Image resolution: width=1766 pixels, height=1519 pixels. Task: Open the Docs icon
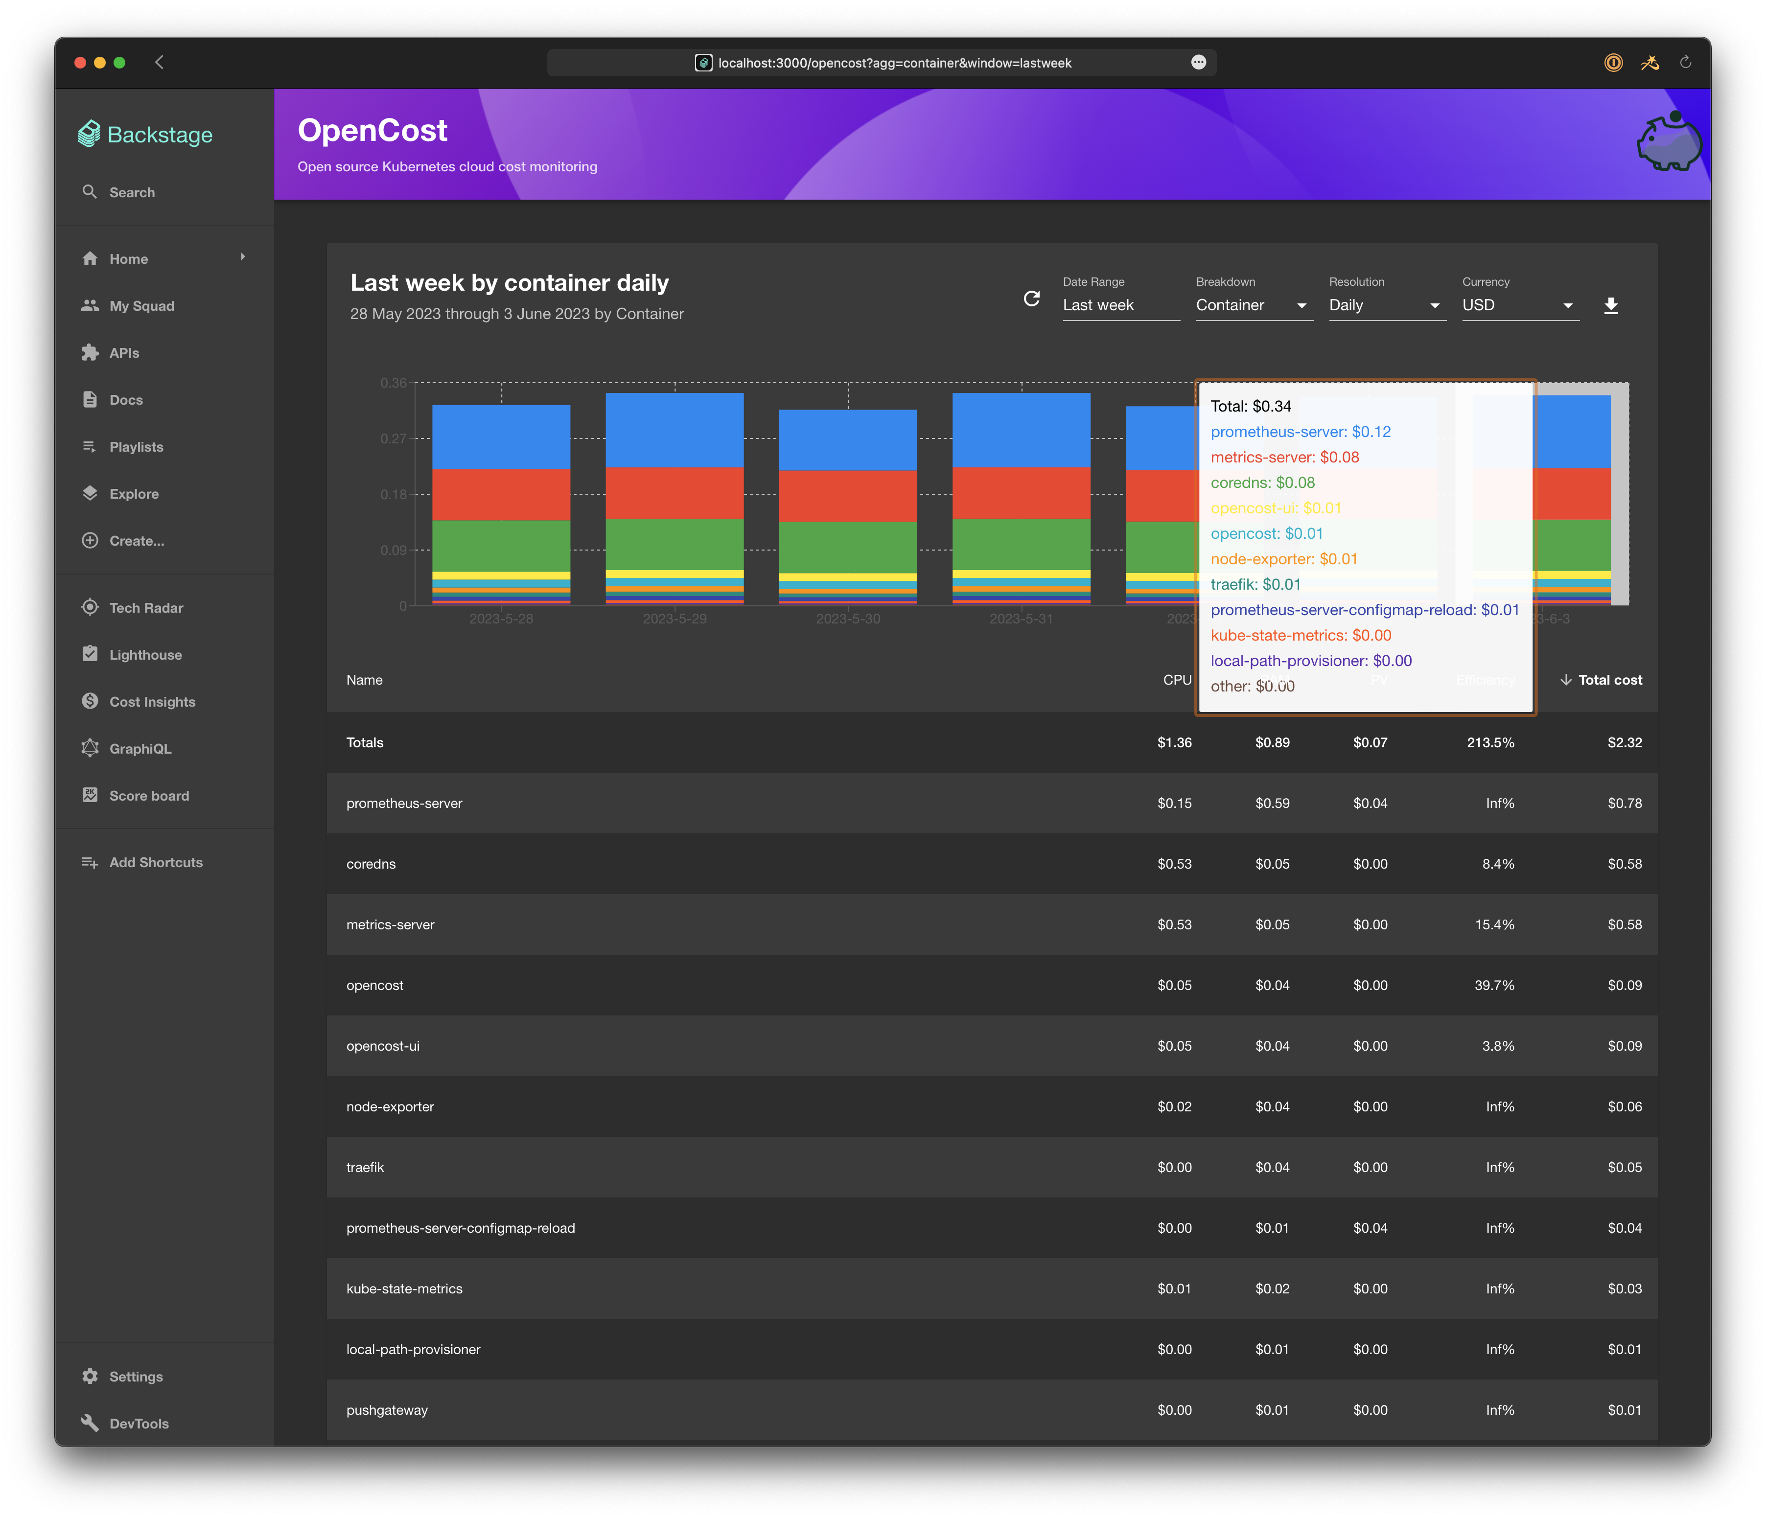coord(90,399)
